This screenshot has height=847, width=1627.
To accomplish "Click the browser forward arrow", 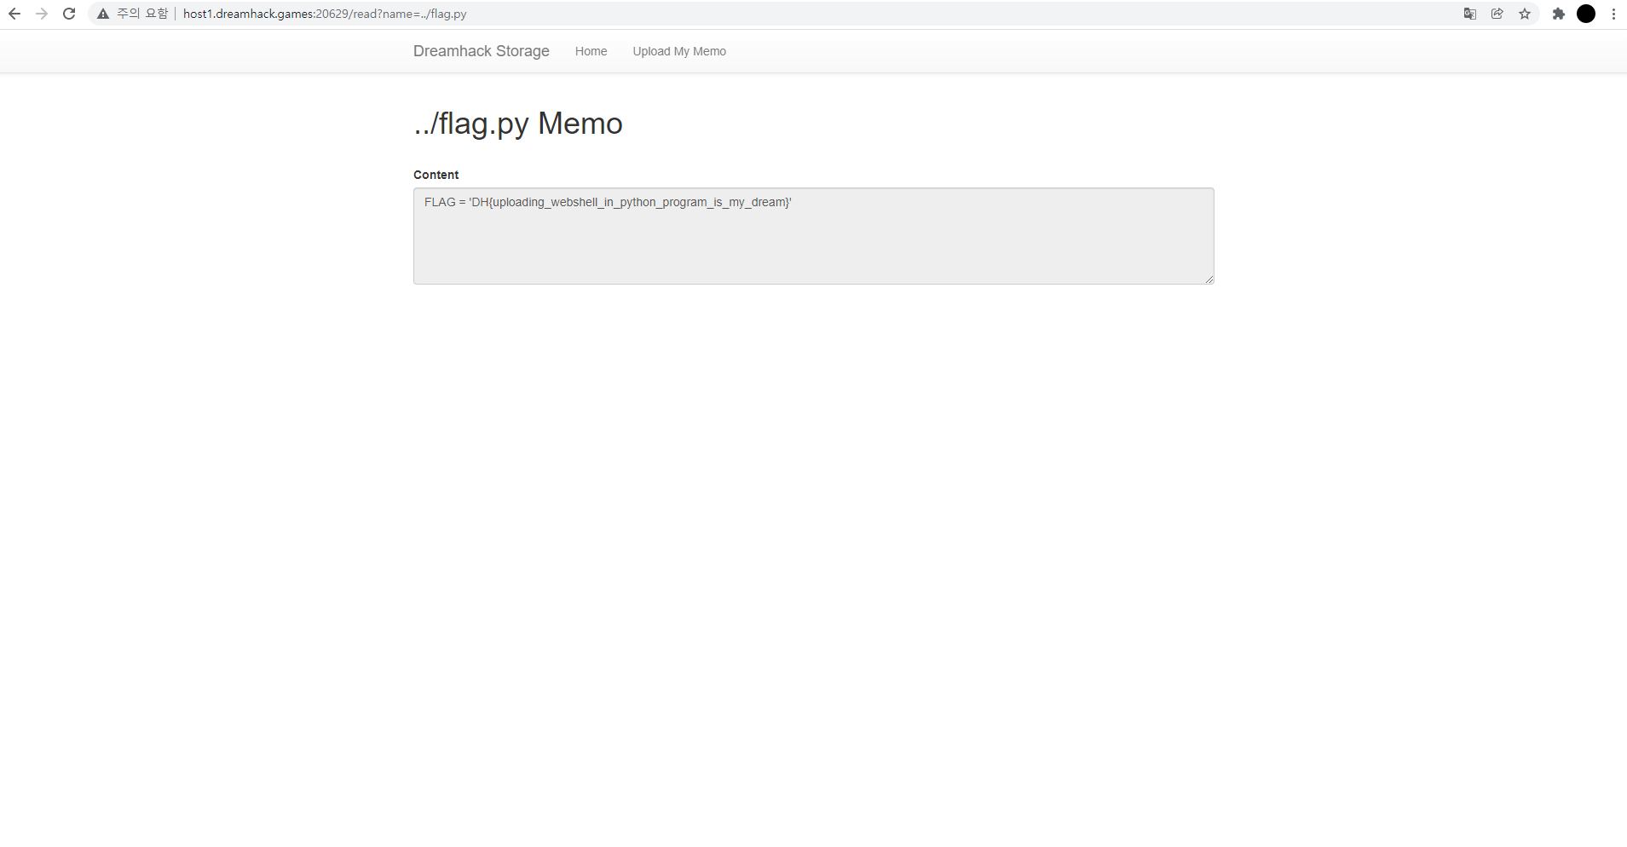I will click(42, 14).
